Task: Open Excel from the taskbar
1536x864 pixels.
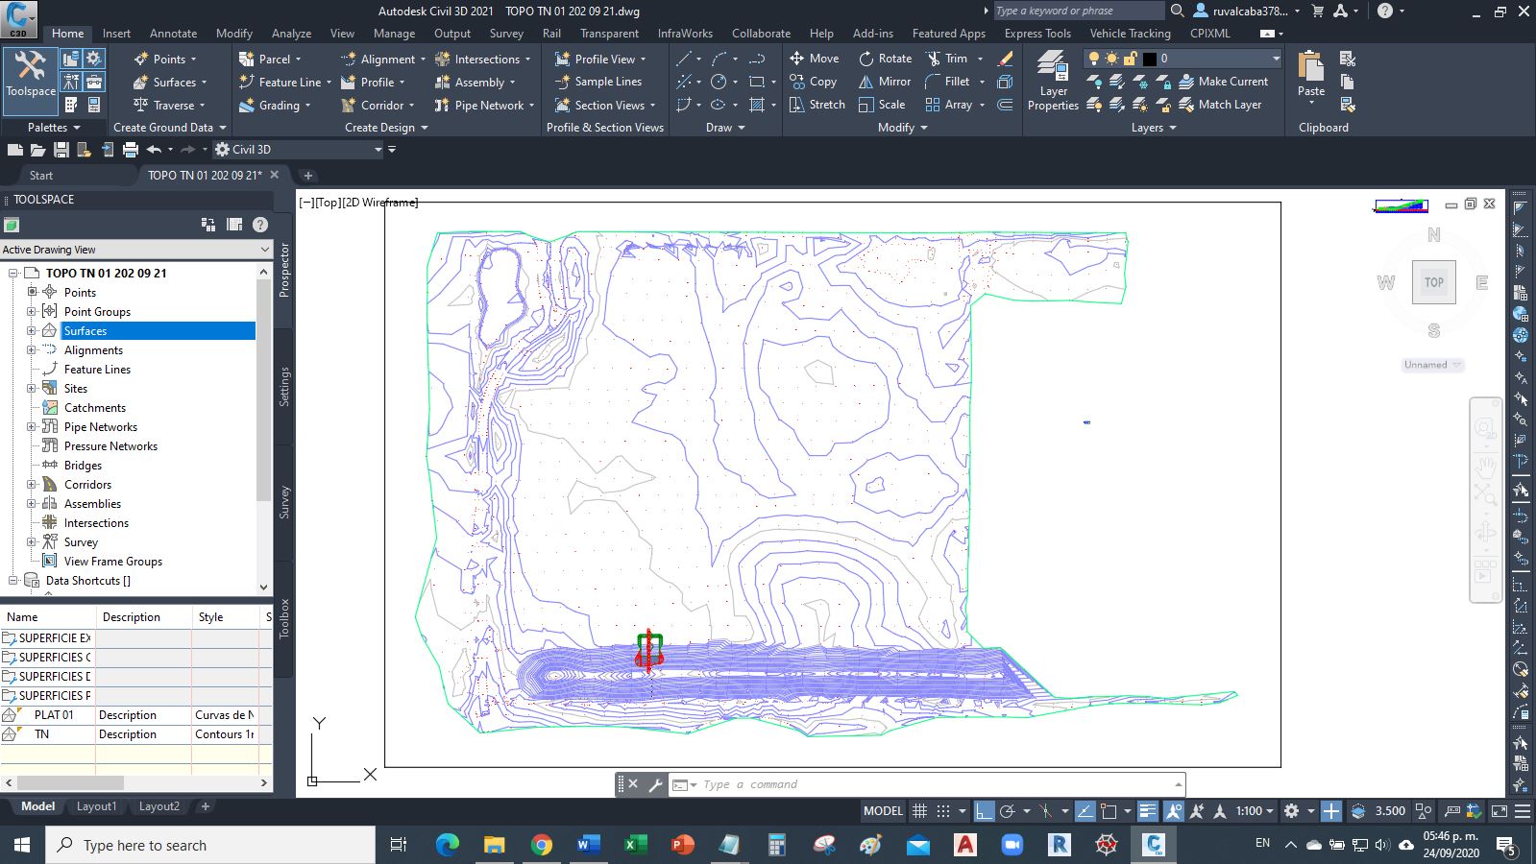Action: tap(635, 845)
